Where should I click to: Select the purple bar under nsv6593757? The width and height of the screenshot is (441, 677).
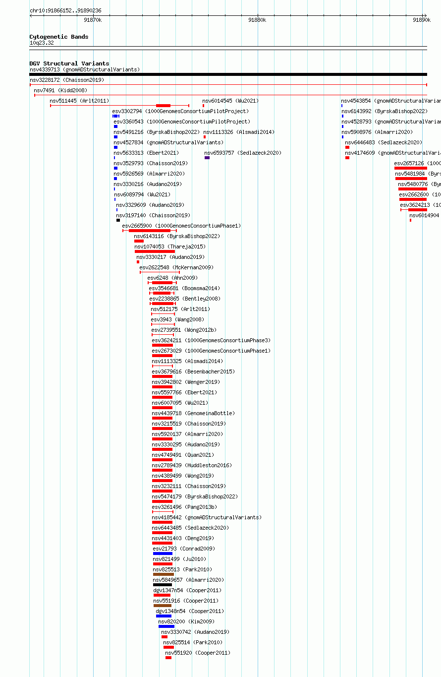207,158
